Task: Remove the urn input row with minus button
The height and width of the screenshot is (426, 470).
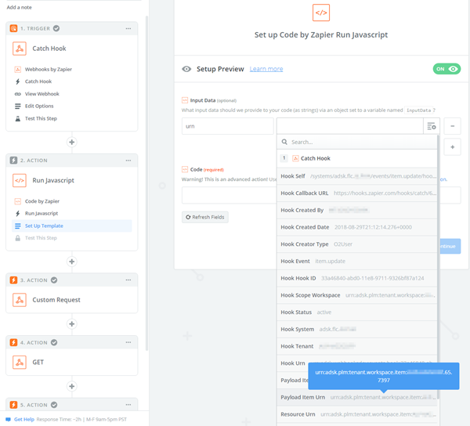Action: point(452,126)
